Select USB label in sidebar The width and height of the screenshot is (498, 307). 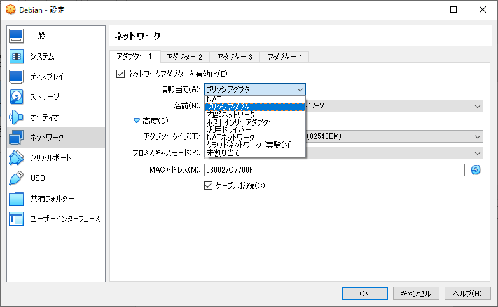tap(38, 178)
